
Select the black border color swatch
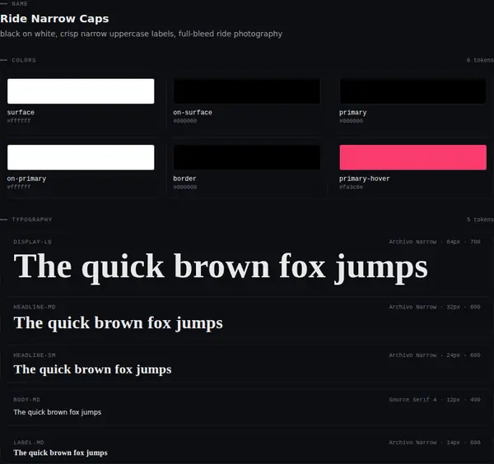click(247, 157)
